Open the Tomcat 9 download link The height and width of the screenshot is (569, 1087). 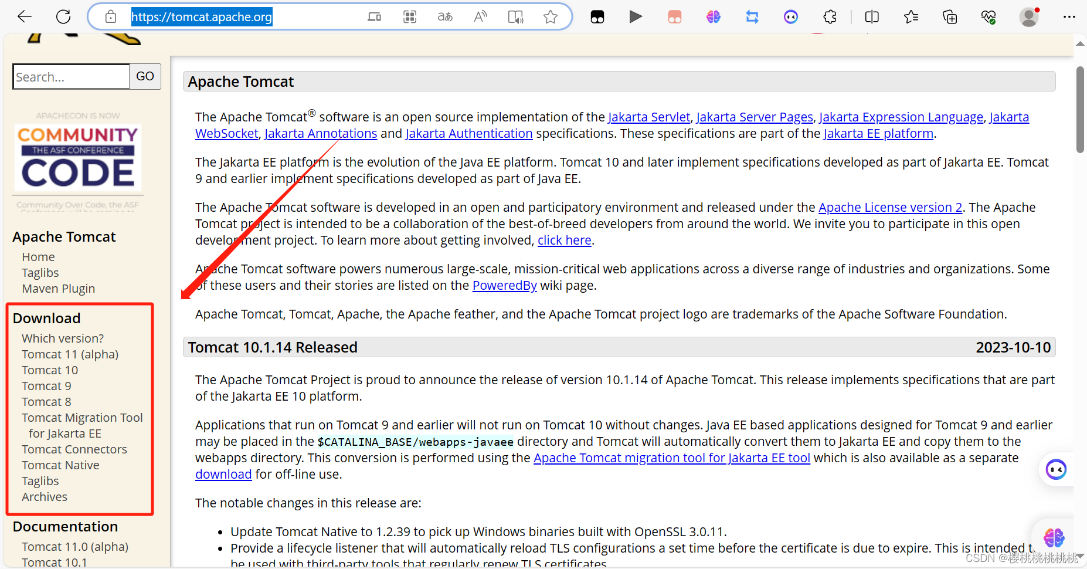click(46, 386)
